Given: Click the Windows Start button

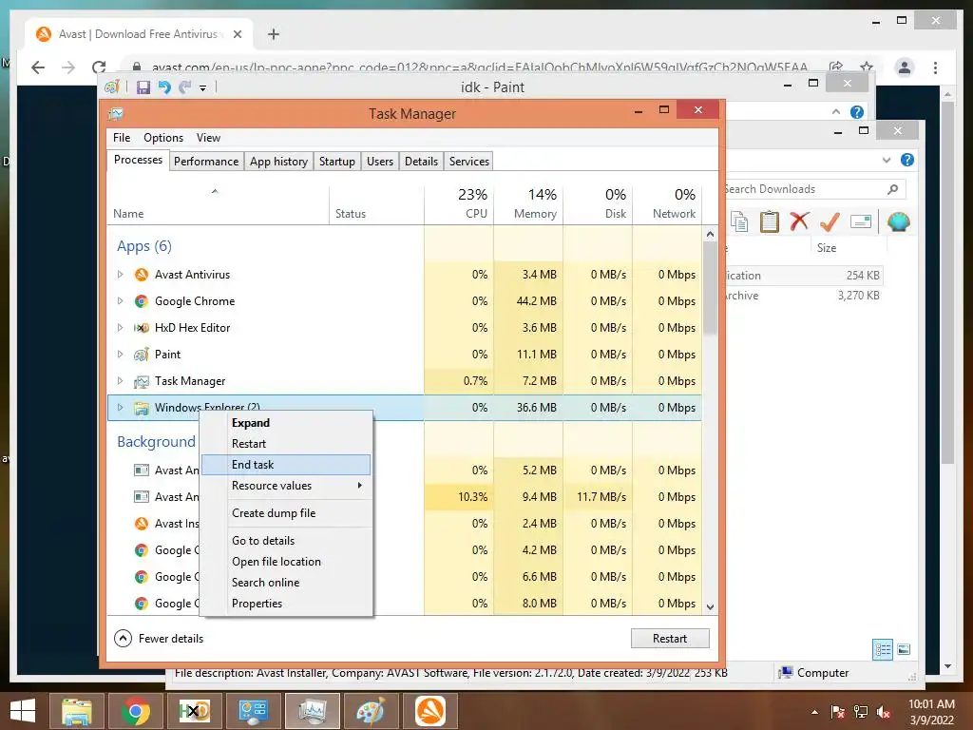Looking at the screenshot, I should (23, 711).
